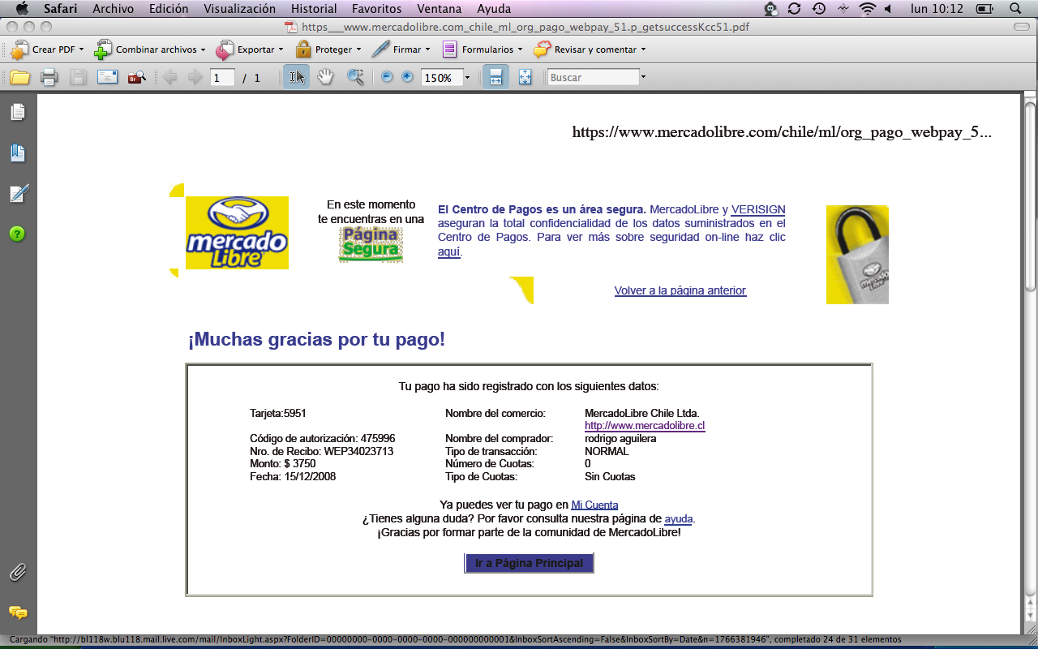The height and width of the screenshot is (649, 1038).
Task: Expand the zoom percentage dropdown arrow
Action: pos(467,78)
